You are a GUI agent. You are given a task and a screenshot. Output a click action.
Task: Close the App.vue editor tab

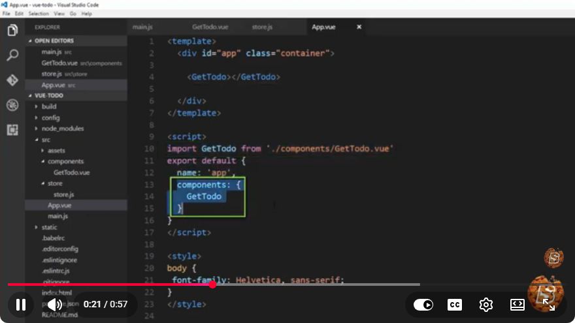coord(359,27)
